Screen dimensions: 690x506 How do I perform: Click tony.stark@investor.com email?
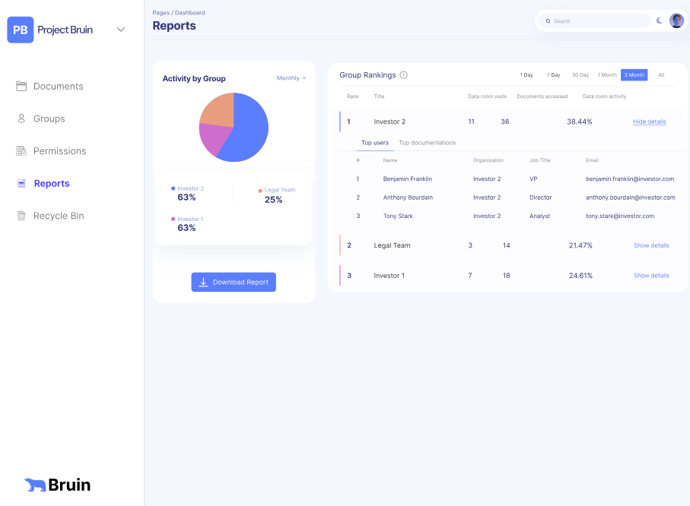click(619, 216)
